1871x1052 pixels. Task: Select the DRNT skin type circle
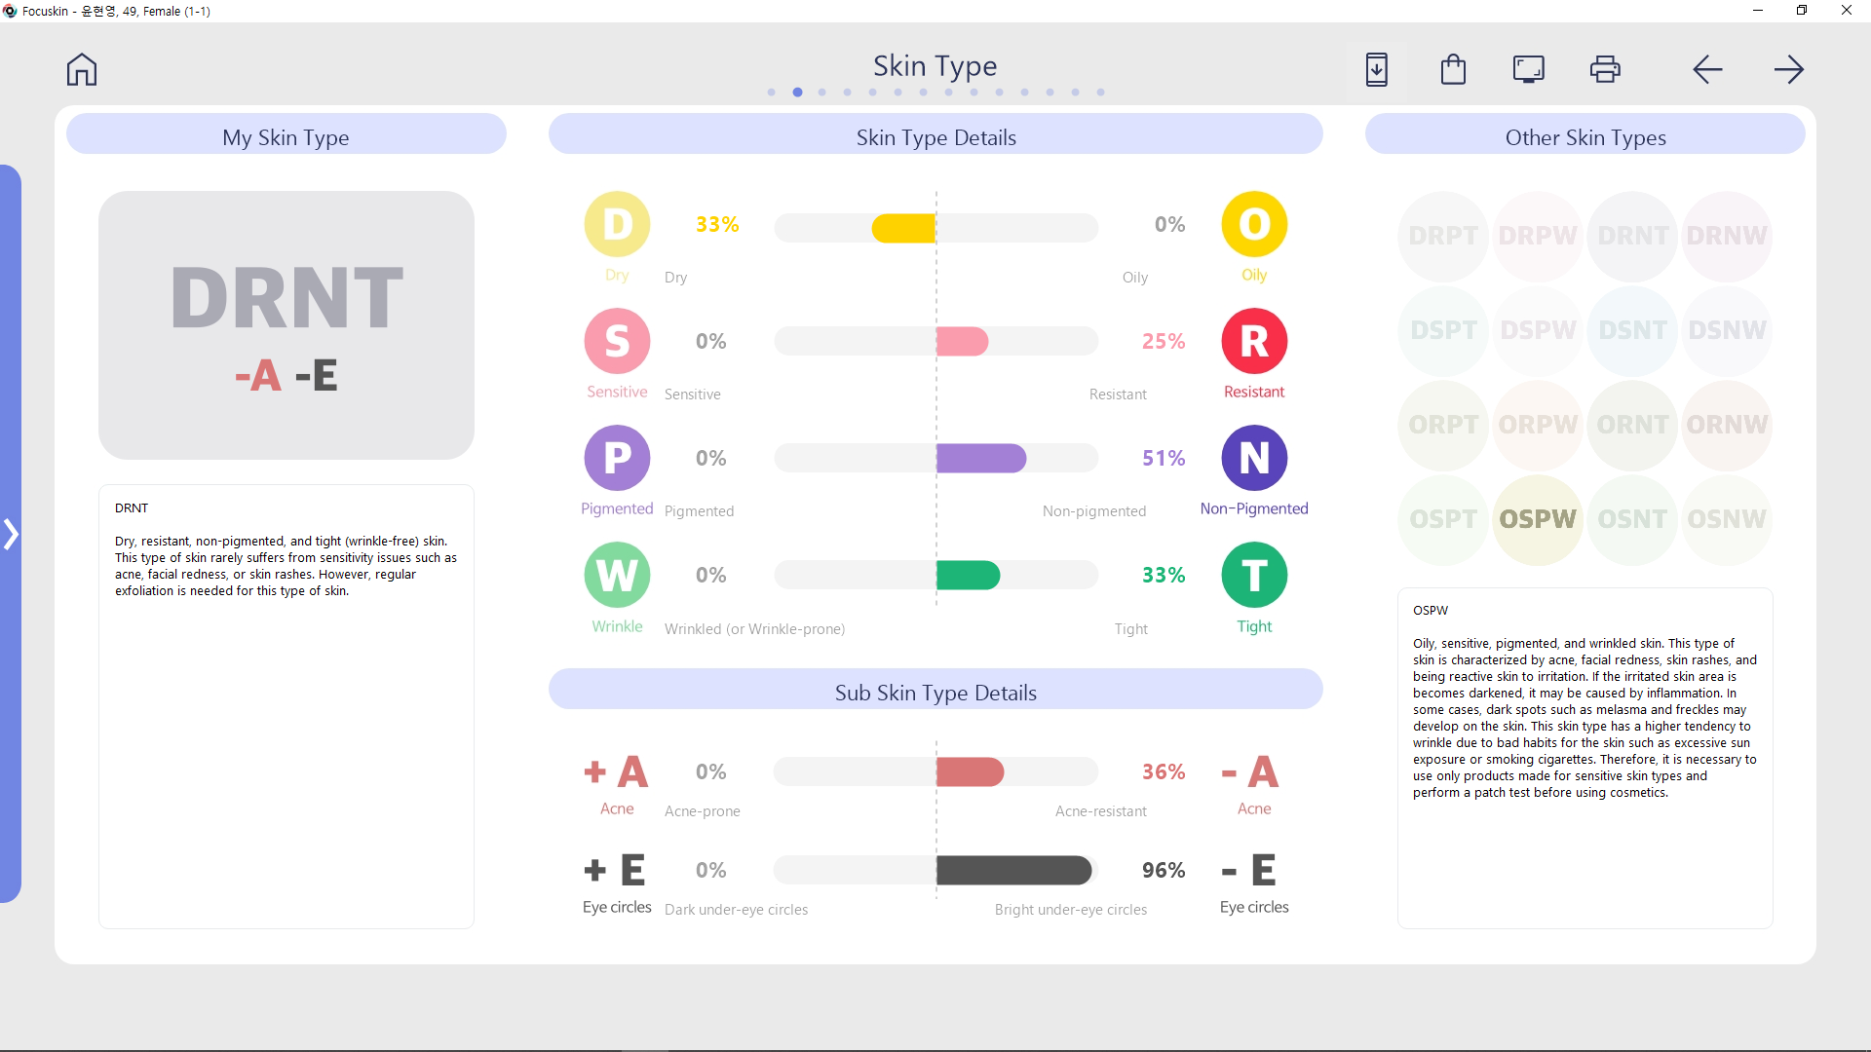1632,236
